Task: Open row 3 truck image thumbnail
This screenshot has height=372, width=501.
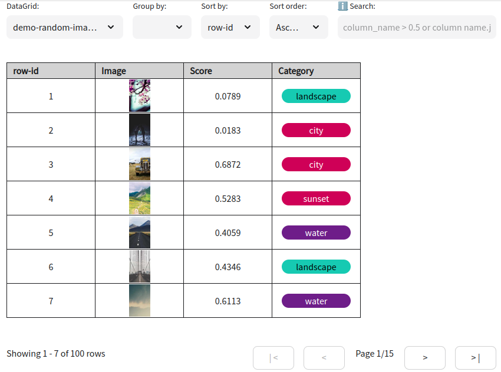Action: [140, 164]
